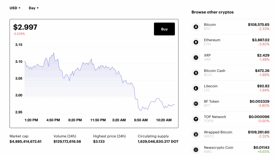Expand the Day timeframe dropdown
The width and height of the screenshot is (275, 157).
tap(34, 8)
